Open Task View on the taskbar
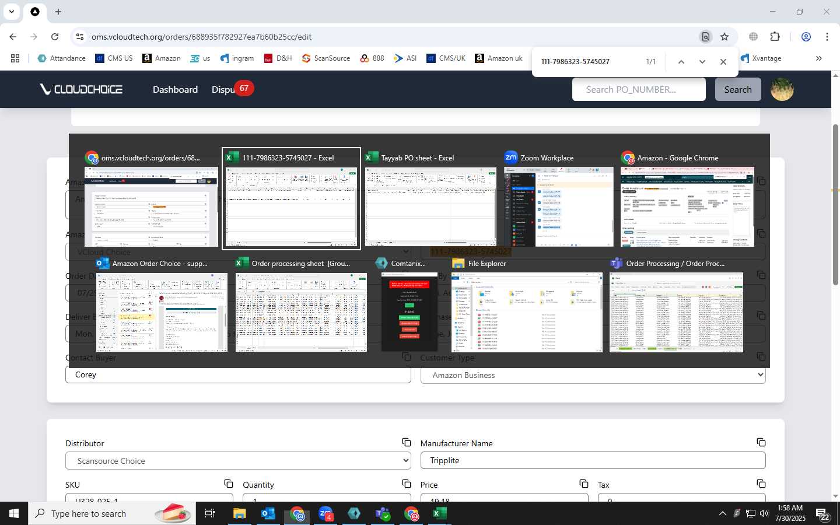Viewport: 840px width, 525px height. click(x=210, y=513)
